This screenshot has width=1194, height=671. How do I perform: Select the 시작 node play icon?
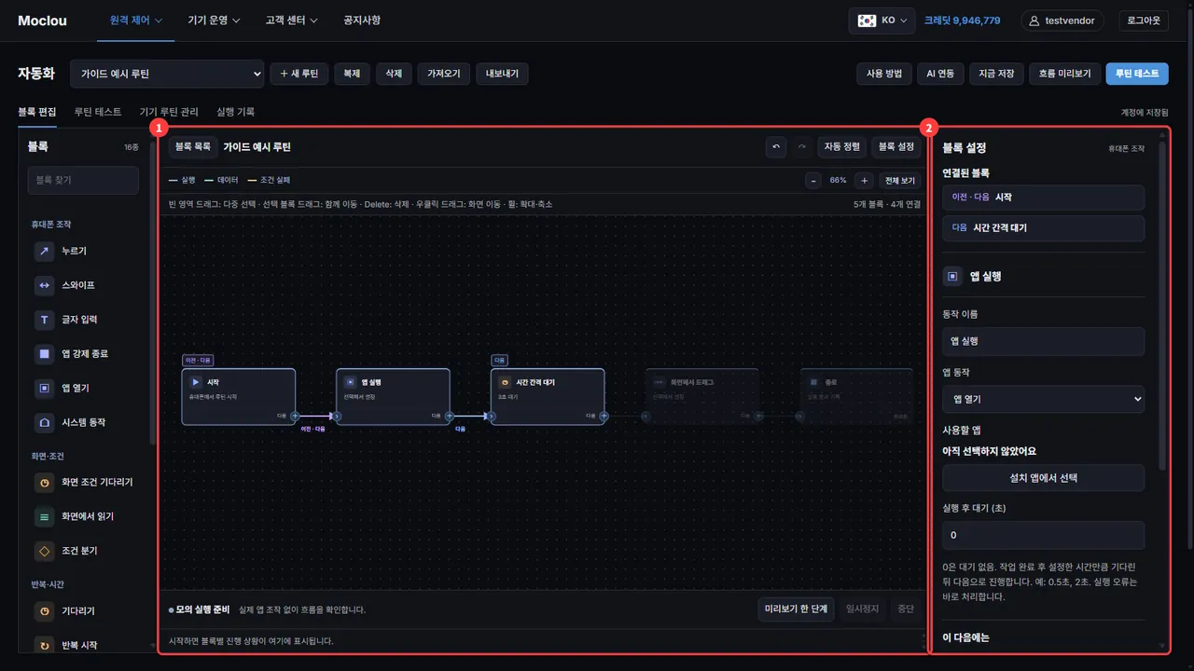point(196,382)
